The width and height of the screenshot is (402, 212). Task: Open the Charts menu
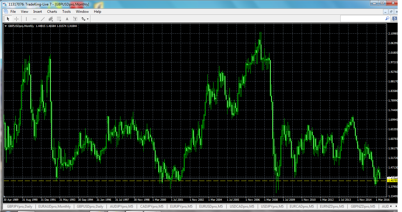(52, 12)
